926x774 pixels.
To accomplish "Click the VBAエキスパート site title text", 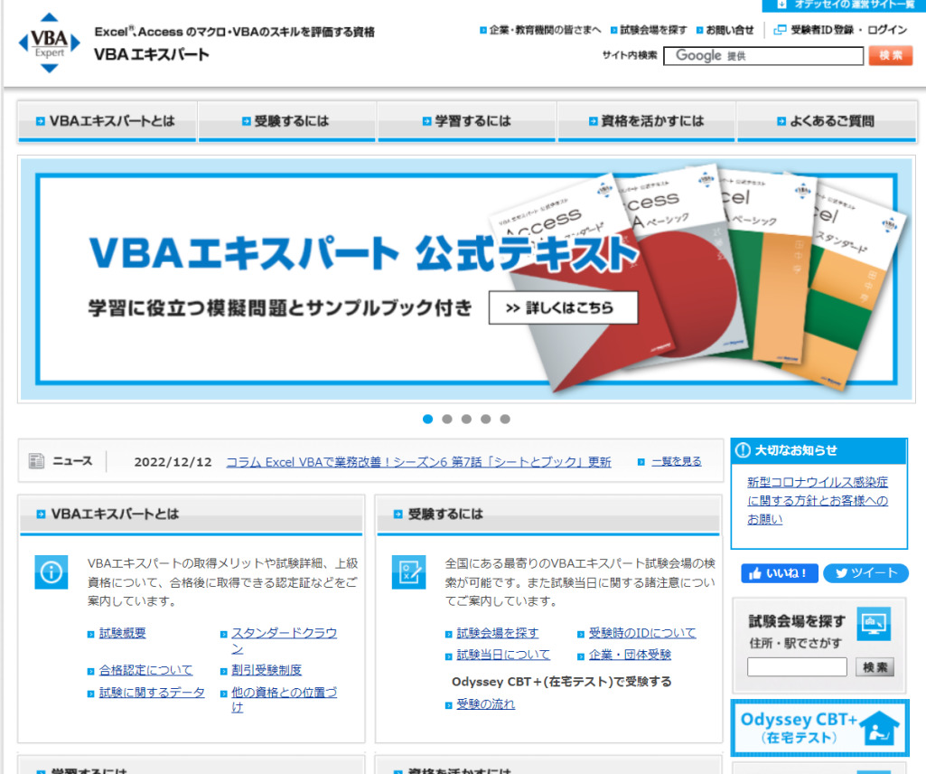I will (x=152, y=54).
